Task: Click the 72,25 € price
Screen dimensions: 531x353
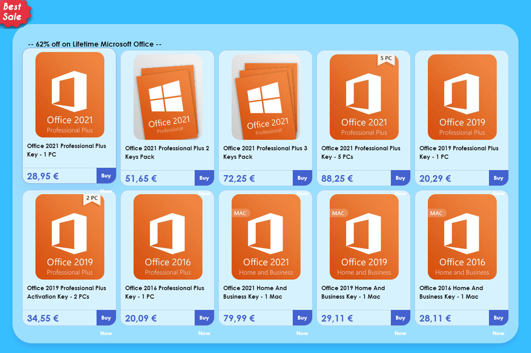Action: point(239,178)
